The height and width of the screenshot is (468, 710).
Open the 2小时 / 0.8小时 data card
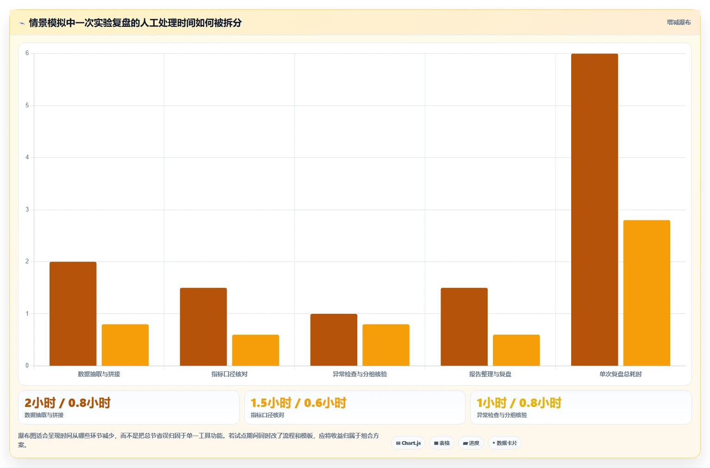[x=129, y=407]
